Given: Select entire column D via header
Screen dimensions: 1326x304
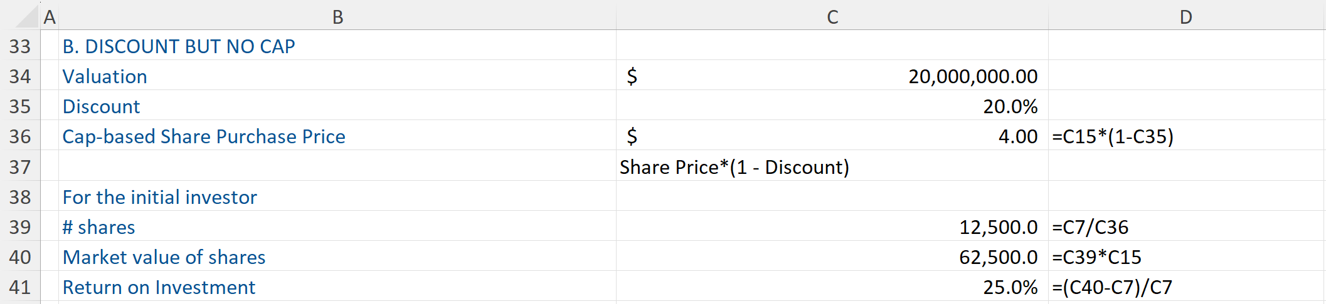Looking at the screenshot, I should point(1185,17).
